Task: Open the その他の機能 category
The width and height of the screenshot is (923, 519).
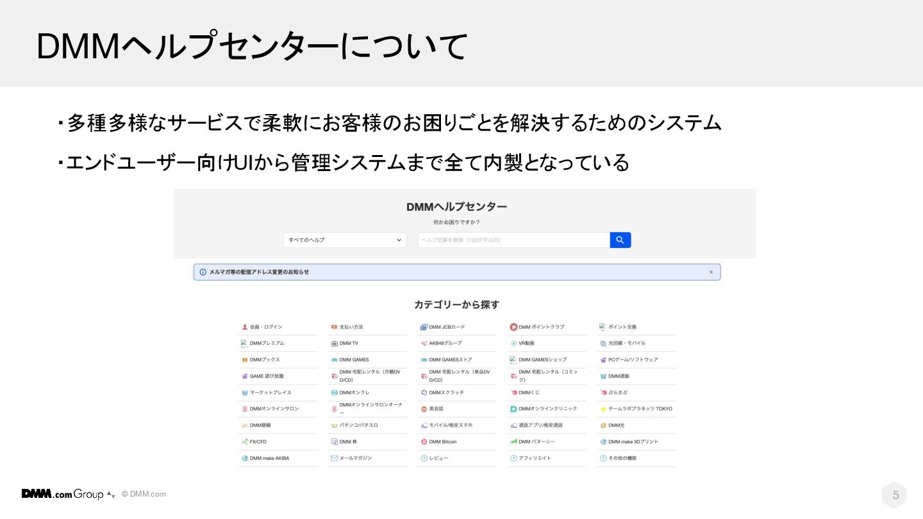Action: click(636, 458)
